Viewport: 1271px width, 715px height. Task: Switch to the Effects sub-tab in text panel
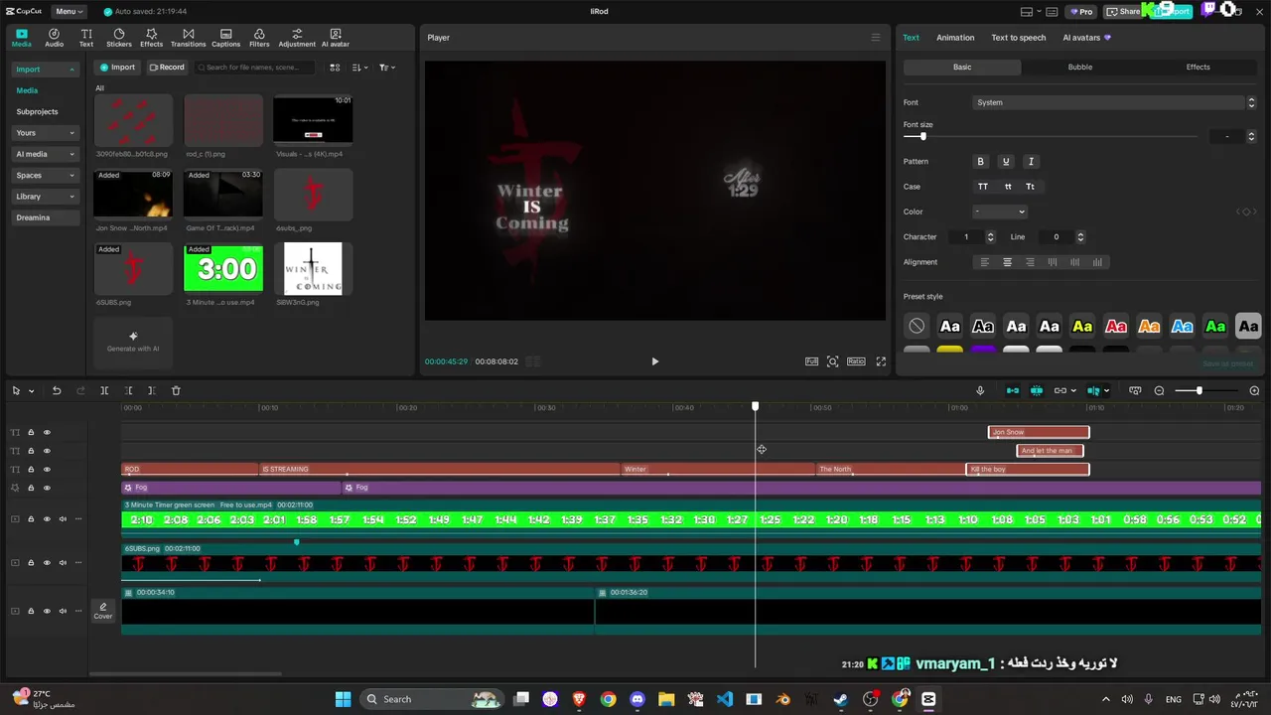coord(1199,68)
